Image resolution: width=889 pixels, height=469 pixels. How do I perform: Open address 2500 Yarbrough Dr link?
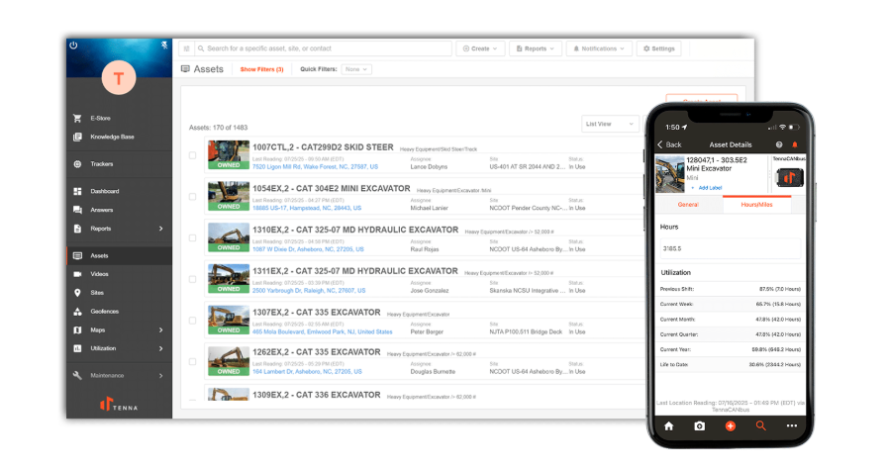(309, 291)
